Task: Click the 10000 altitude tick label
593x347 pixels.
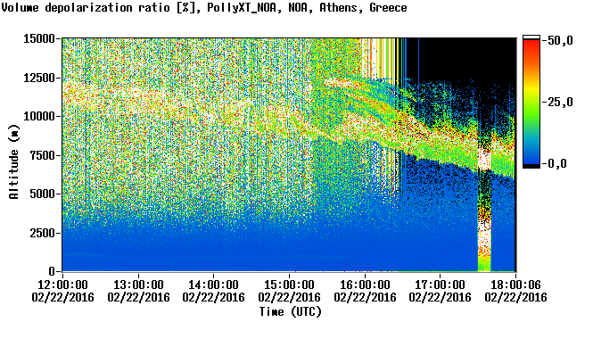Action: point(39,117)
